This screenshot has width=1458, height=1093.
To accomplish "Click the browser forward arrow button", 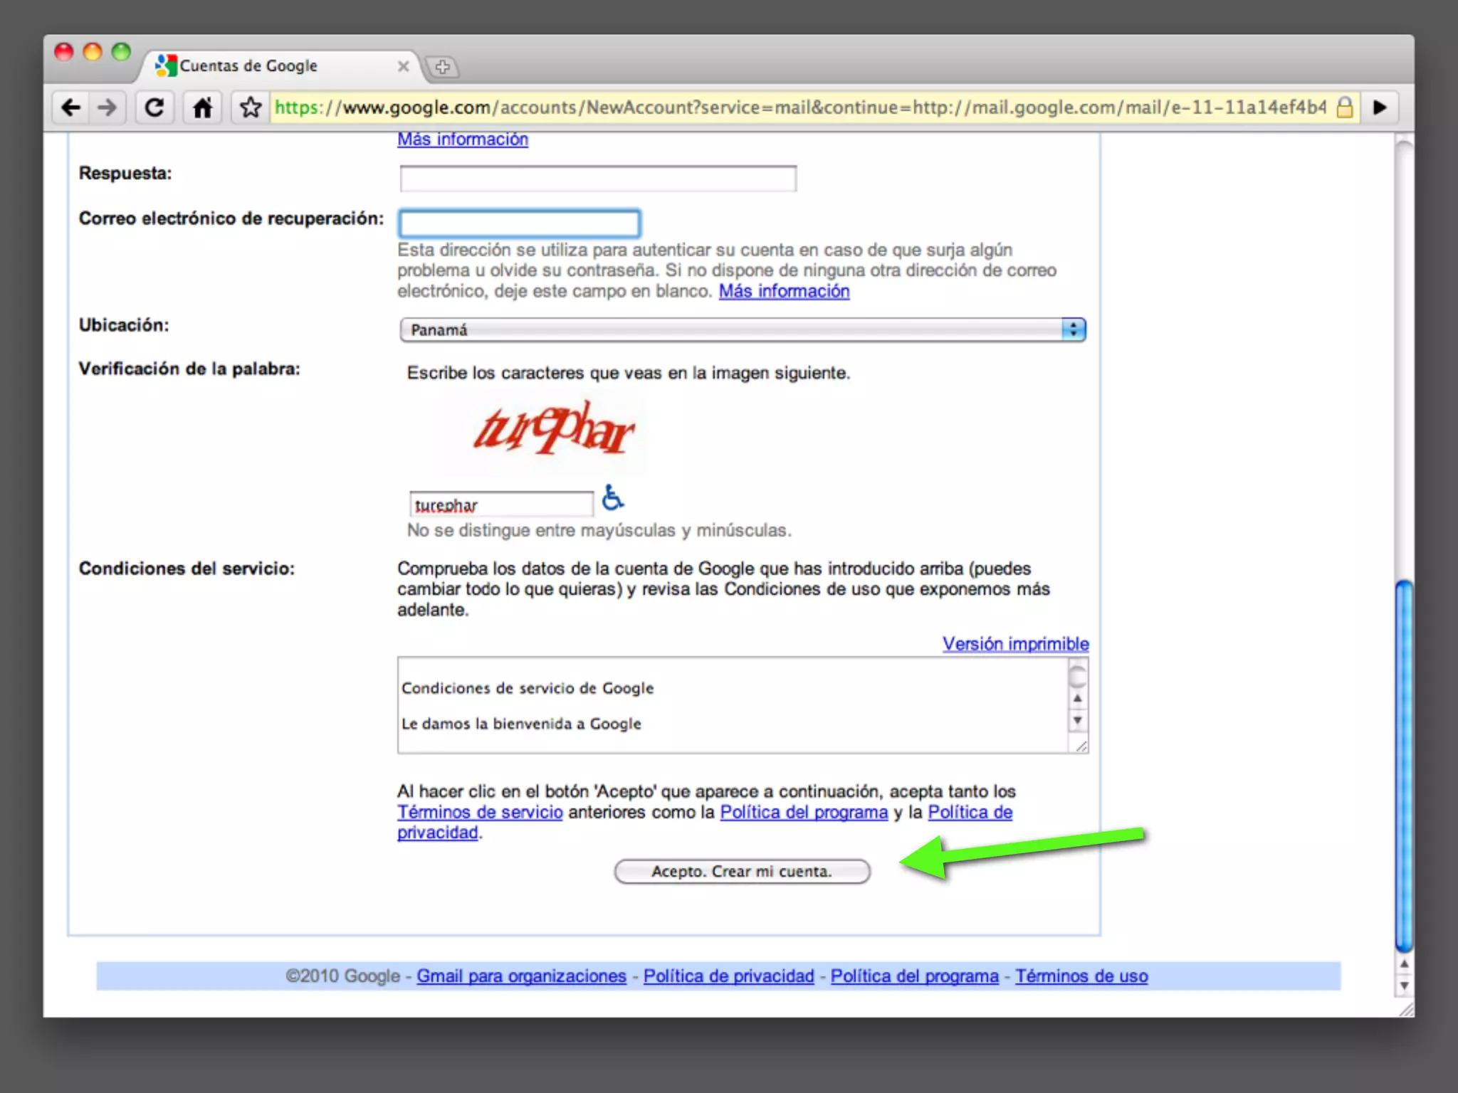I will tap(107, 107).
